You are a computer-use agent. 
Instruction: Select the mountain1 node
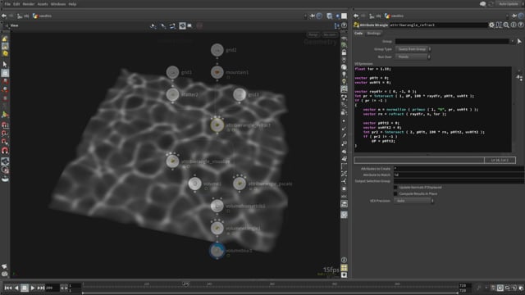[217, 72]
